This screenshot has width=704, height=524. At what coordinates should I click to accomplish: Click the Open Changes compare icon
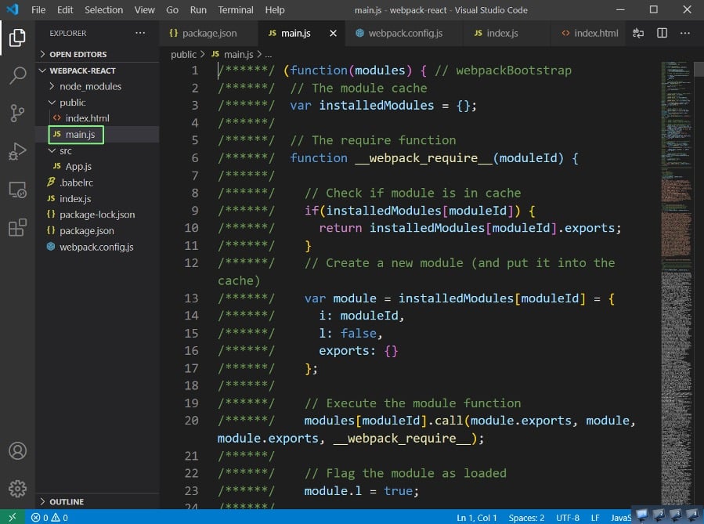(638, 33)
